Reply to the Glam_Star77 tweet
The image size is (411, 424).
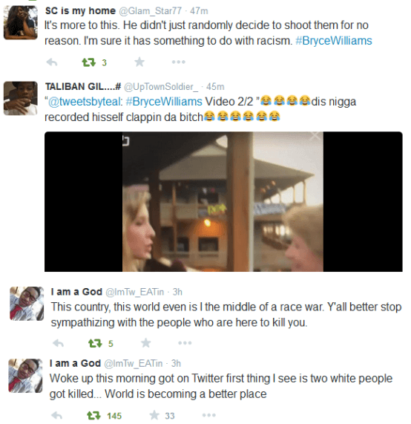pyautogui.click(x=52, y=62)
